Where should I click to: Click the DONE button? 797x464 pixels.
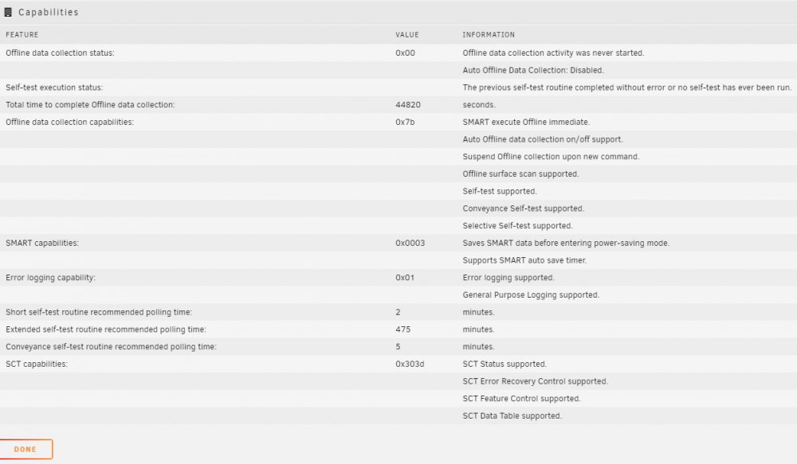[x=26, y=450]
